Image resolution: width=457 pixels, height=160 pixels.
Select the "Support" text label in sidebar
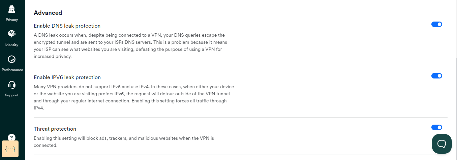[11, 95]
